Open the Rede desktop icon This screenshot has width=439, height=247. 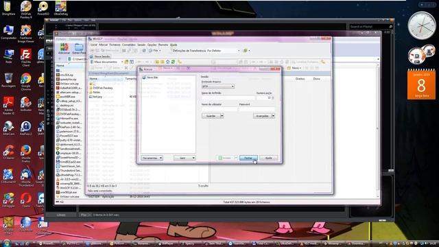(x=8, y=56)
